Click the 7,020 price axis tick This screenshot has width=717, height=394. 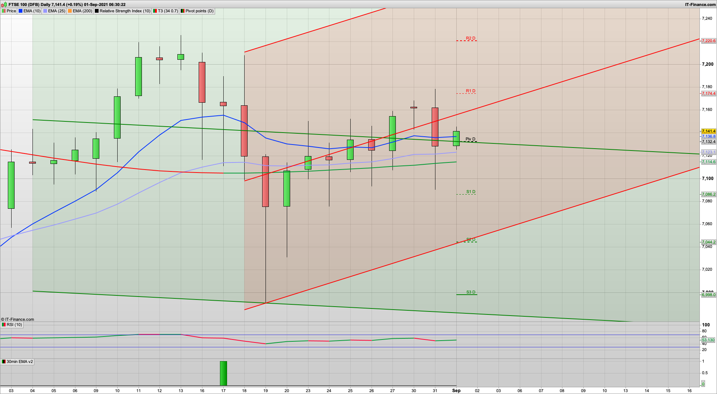[x=707, y=269]
